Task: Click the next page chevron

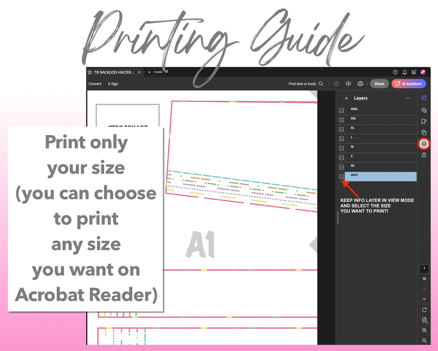Action: (x=424, y=299)
